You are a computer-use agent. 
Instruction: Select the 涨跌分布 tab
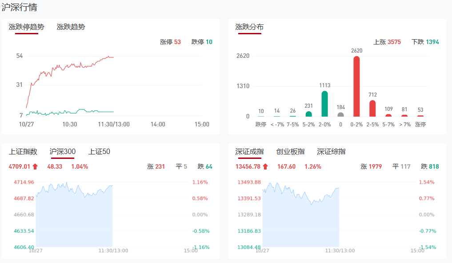point(249,27)
